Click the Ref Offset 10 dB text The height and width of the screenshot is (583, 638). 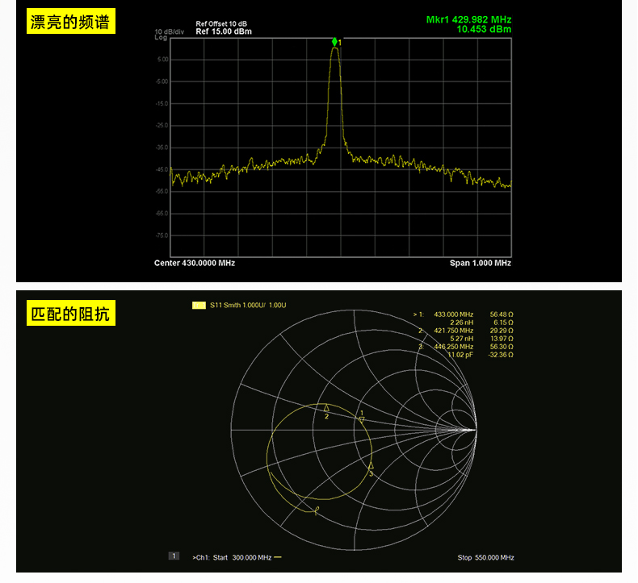(x=221, y=24)
